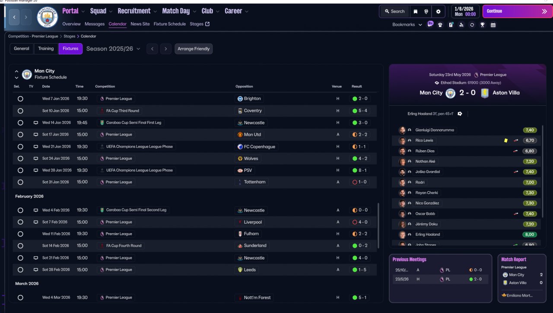Open the globe icon in the top bar

point(426,11)
